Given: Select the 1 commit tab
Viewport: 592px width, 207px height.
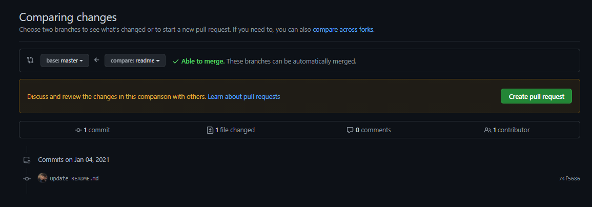Looking at the screenshot, I should 92,130.
